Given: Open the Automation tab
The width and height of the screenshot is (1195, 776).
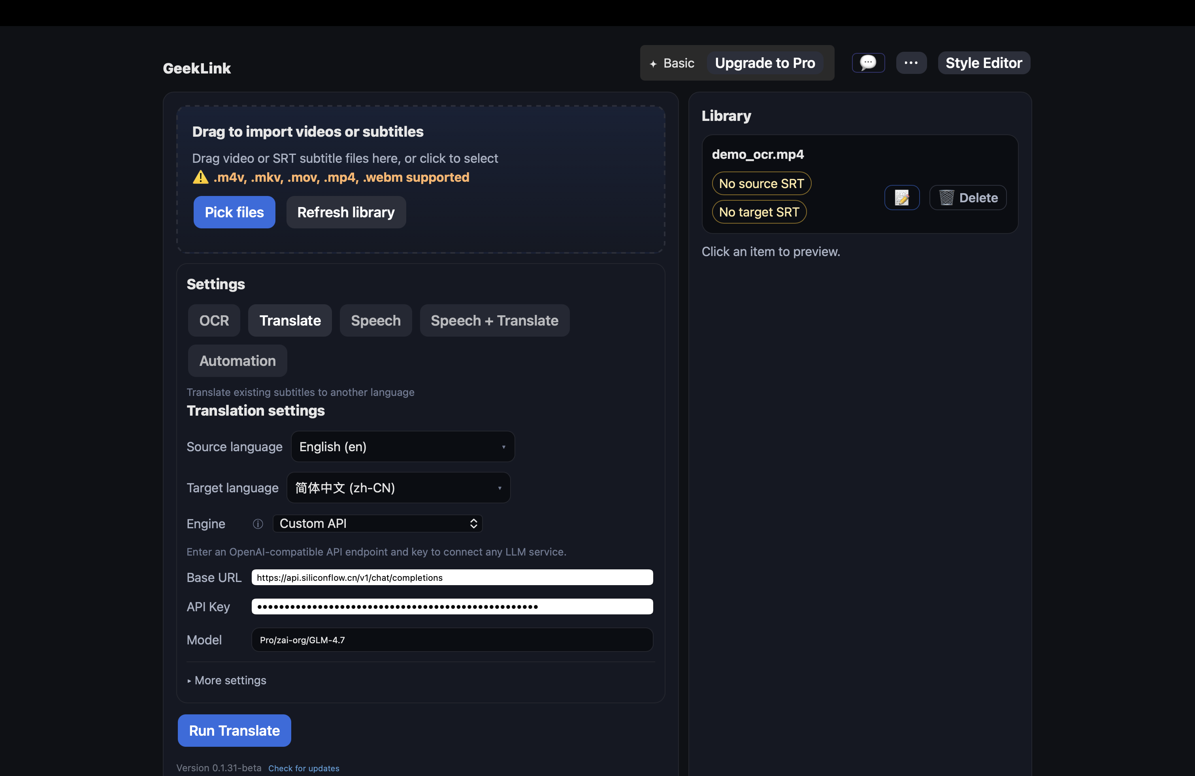Looking at the screenshot, I should (237, 360).
